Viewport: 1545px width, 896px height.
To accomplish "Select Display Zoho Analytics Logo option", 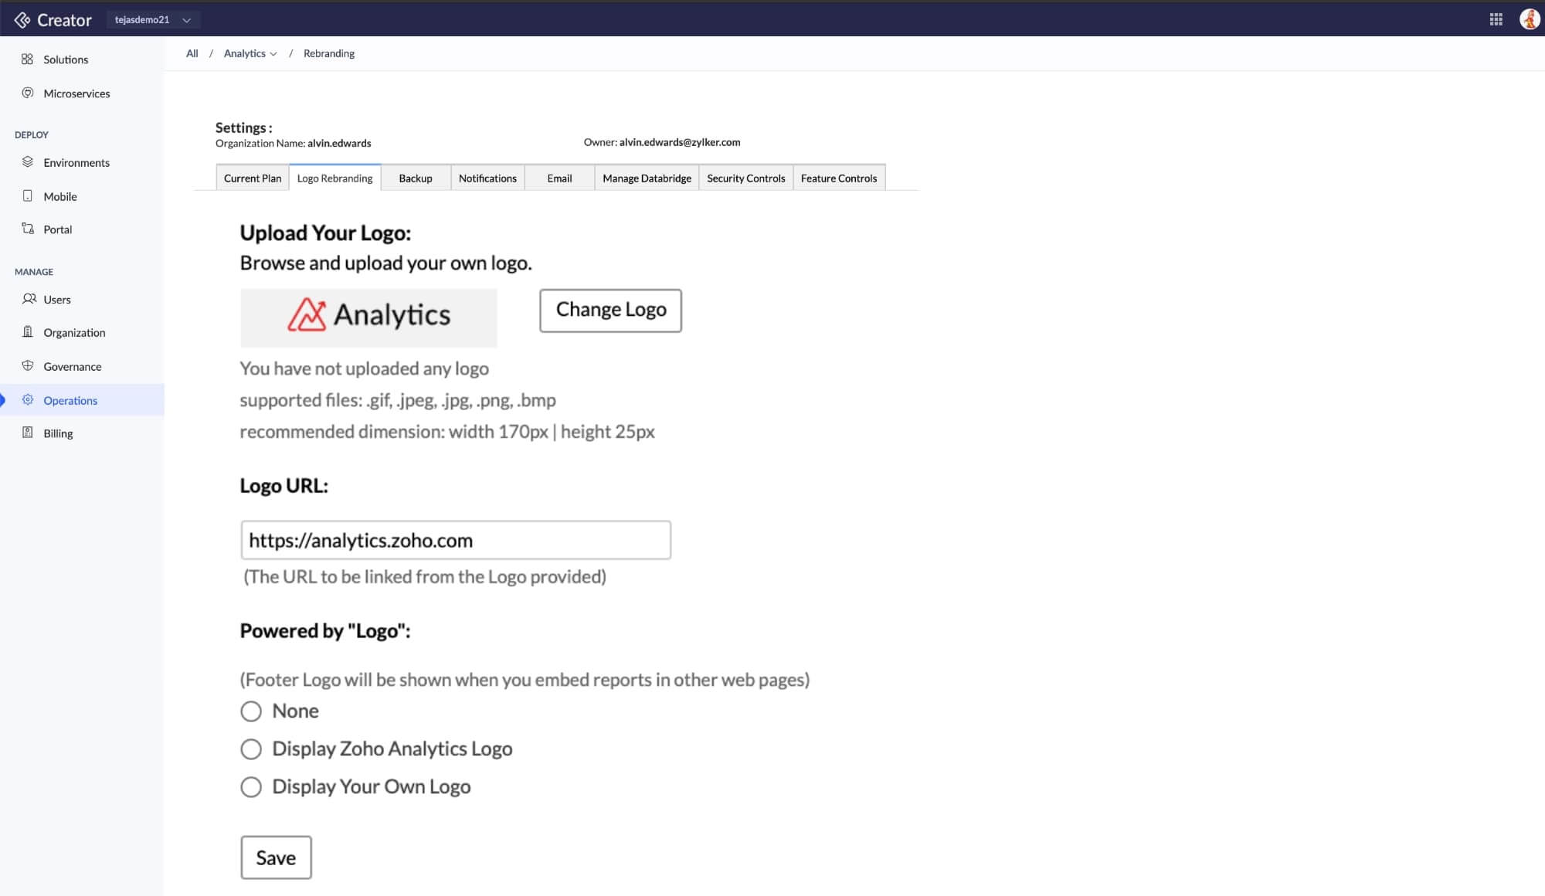I will pyautogui.click(x=251, y=749).
